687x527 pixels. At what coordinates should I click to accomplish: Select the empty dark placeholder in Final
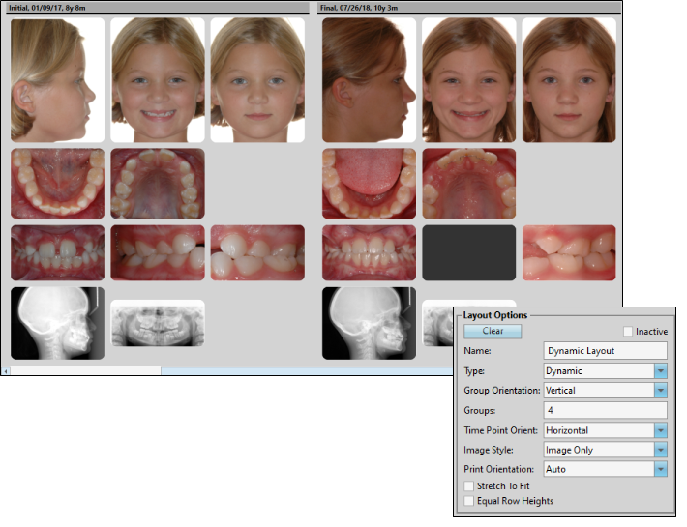(x=468, y=253)
